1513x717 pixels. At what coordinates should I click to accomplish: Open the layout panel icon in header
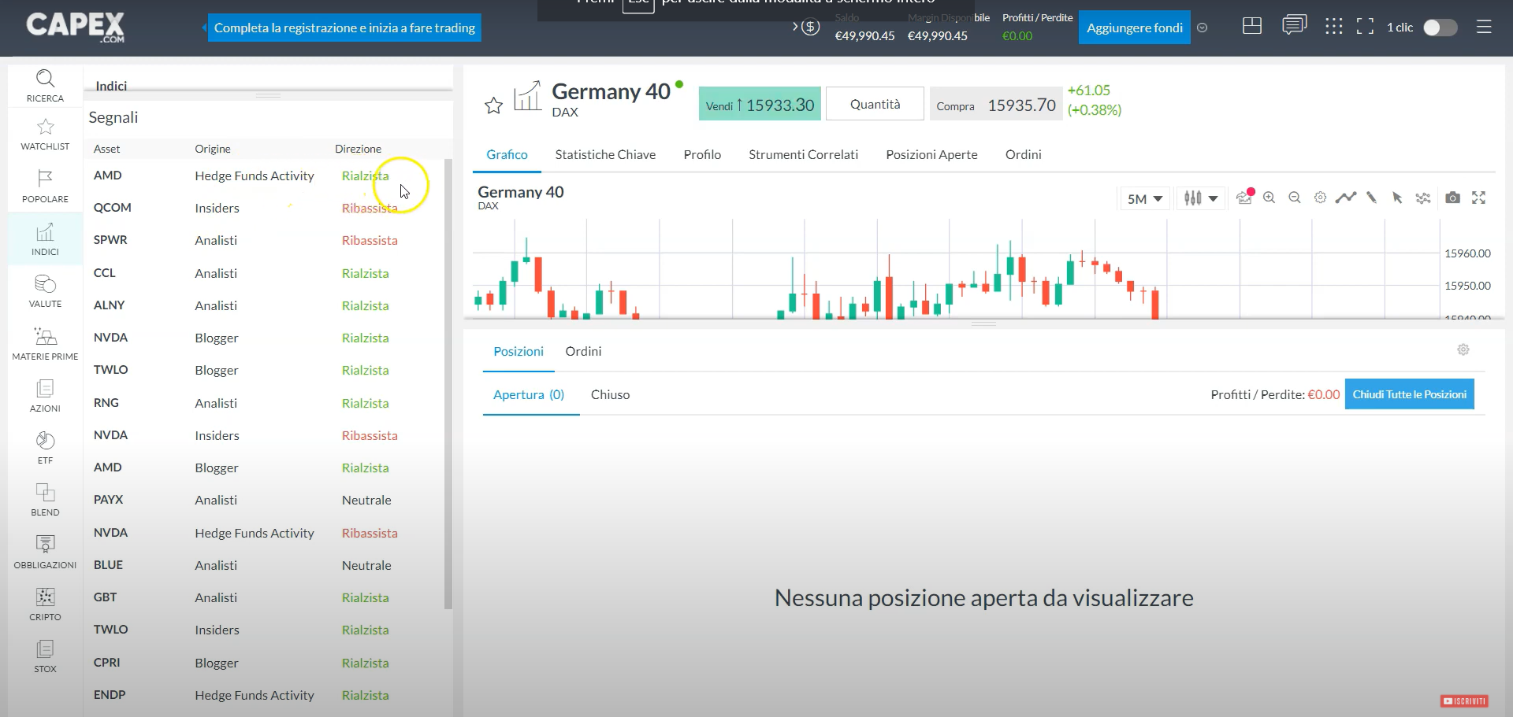point(1252,27)
